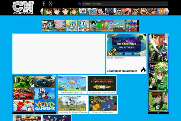Open La journée de folie de Clarence caption
This screenshot has width=181, height=121.
(73, 112)
